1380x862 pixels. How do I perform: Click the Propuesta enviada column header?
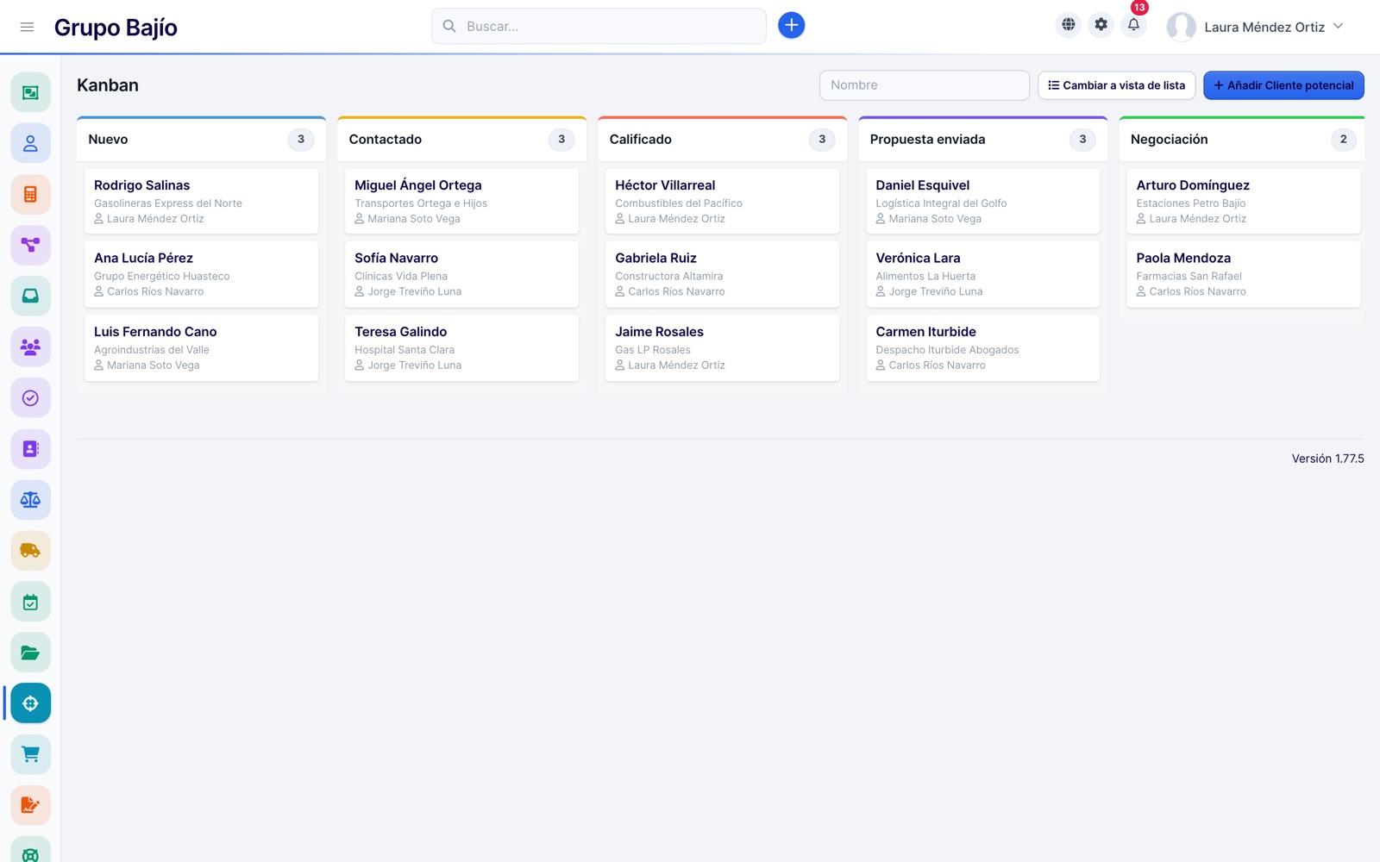[982, 139]
